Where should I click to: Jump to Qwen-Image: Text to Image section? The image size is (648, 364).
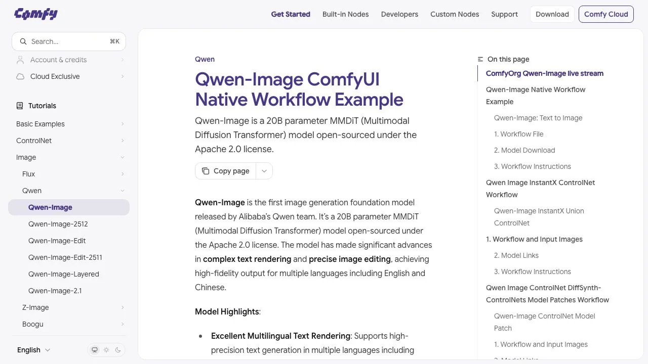pos(538,118)
